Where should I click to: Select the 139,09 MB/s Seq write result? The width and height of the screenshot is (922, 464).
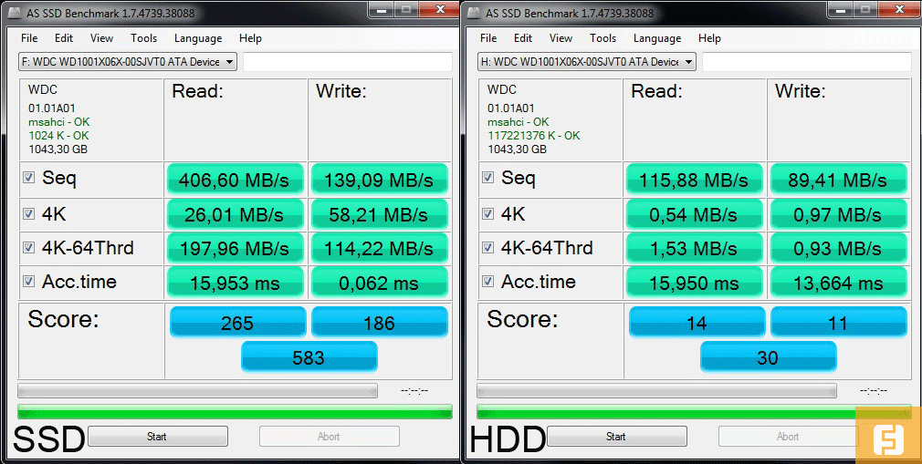tap(379, 180)
